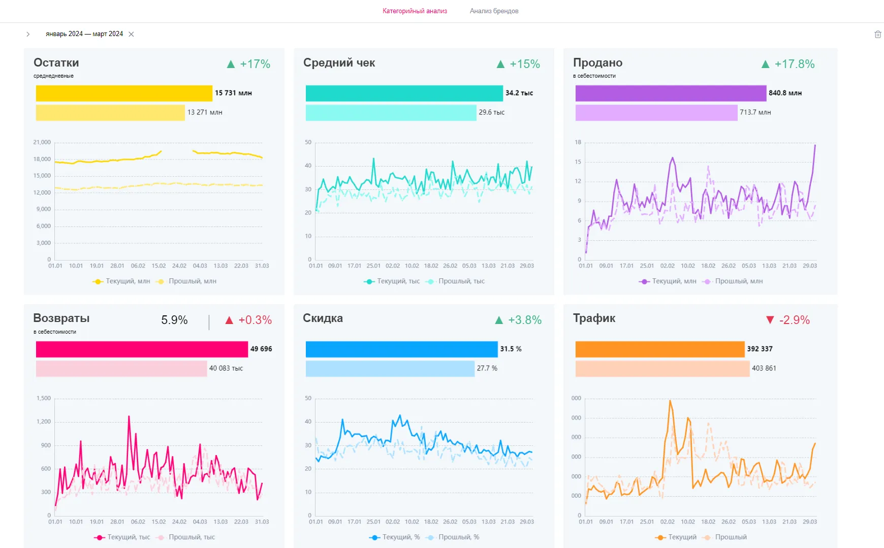Toggle Прошлый, млн legend in Продано chart

point(732,281)
